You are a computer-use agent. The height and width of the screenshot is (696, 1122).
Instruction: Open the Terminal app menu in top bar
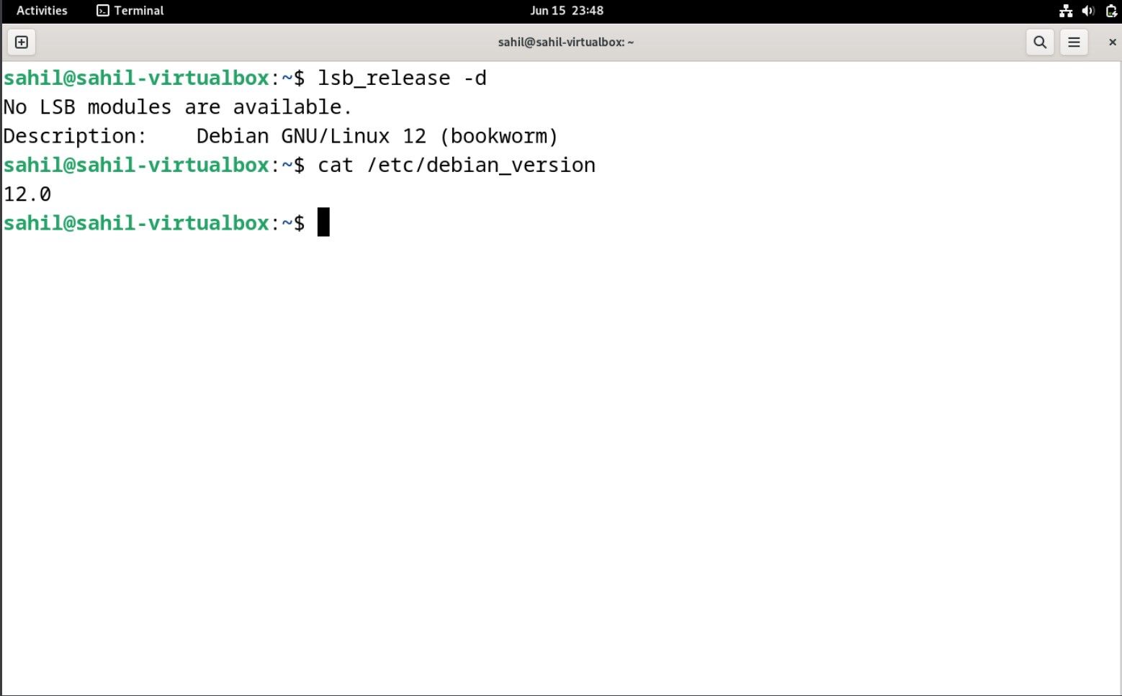tap(130, 11)
